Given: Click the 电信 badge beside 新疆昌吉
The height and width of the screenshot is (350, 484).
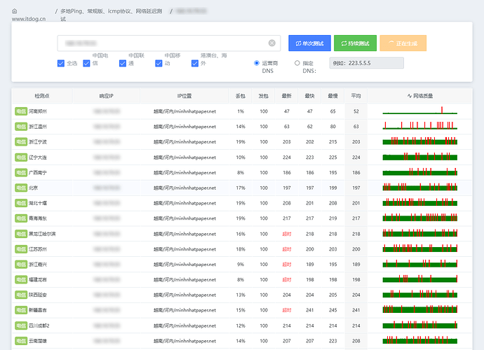Looking at the screenshot, I should [x=21, y=310].
